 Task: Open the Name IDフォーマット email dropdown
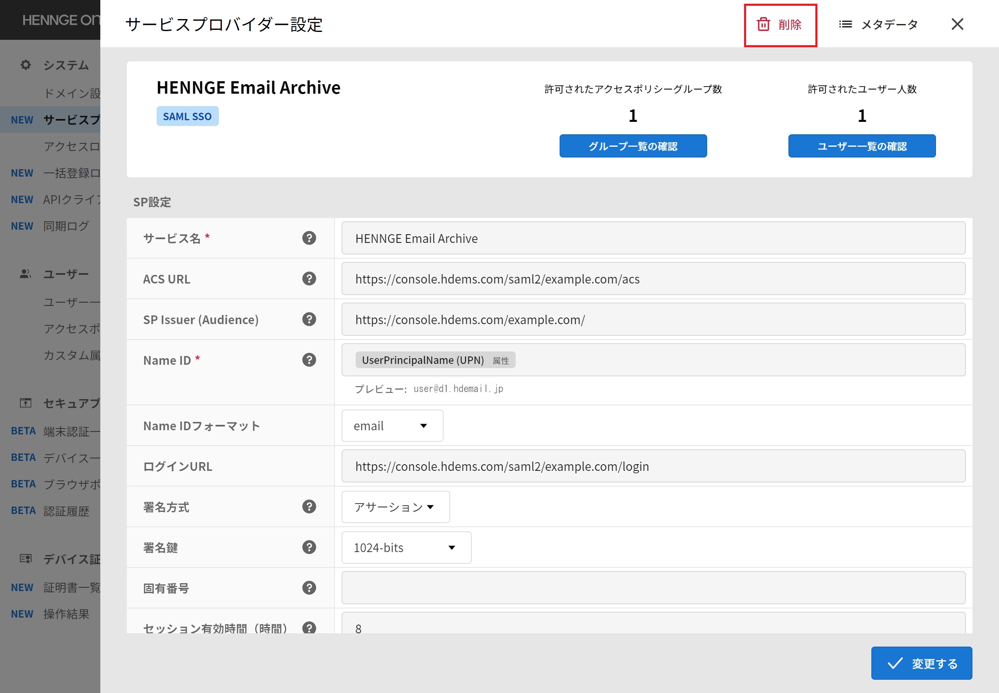tap(392, 426)
